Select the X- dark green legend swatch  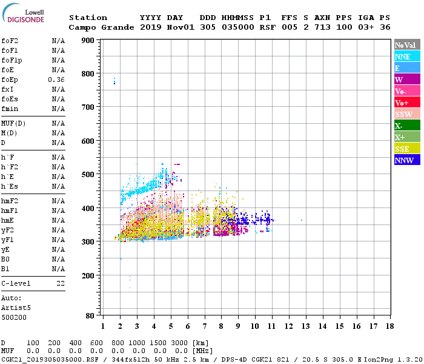click(407, 126)
